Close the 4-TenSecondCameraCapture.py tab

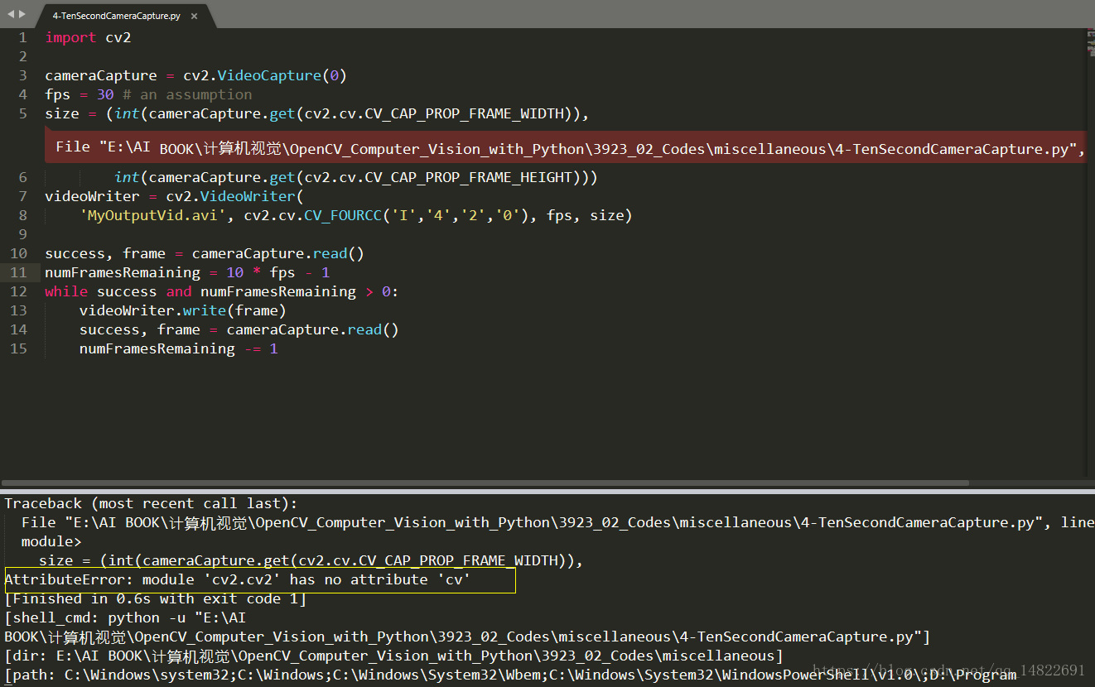pos(194,16)
